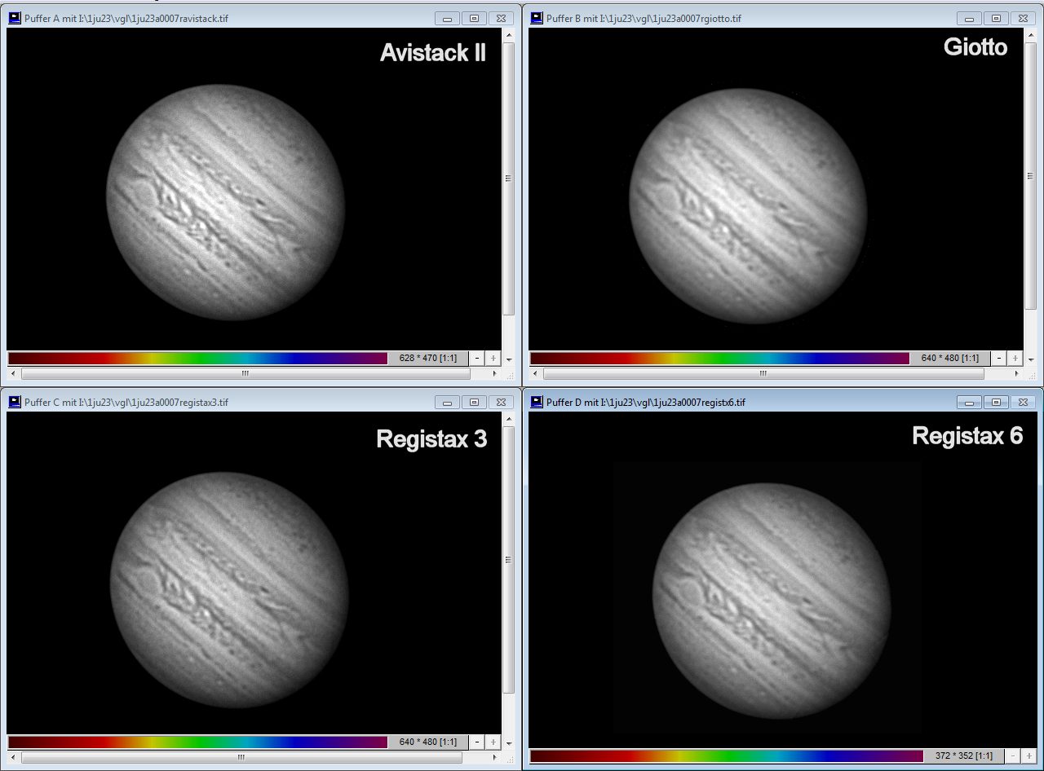This screenshot has width=1044, height=771.
Task: Close the Puffer B giotto window
Action: pos(1023,18)
